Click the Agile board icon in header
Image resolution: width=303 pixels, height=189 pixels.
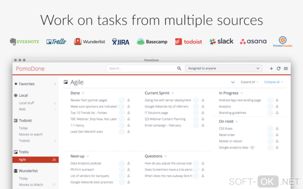pos(66,82)
